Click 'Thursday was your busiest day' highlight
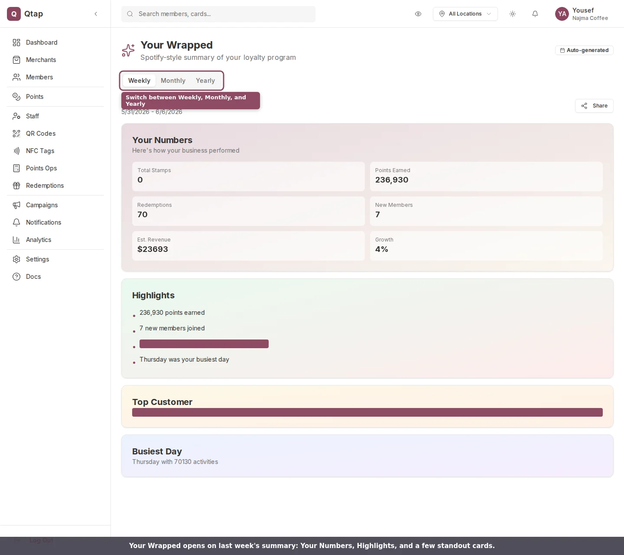The height and width of the screenshot is (555, 624). [184, 359]
